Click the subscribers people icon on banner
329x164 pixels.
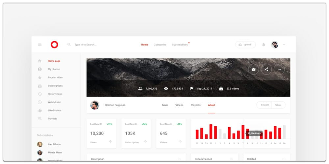140,89
